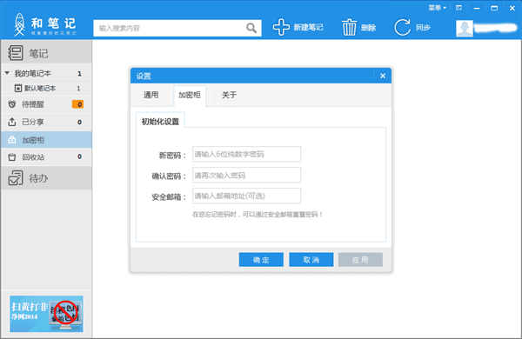The width and height of the screenshot is (522, 339).
Task: Open the user avatar profile
Action: coord(465,29)
